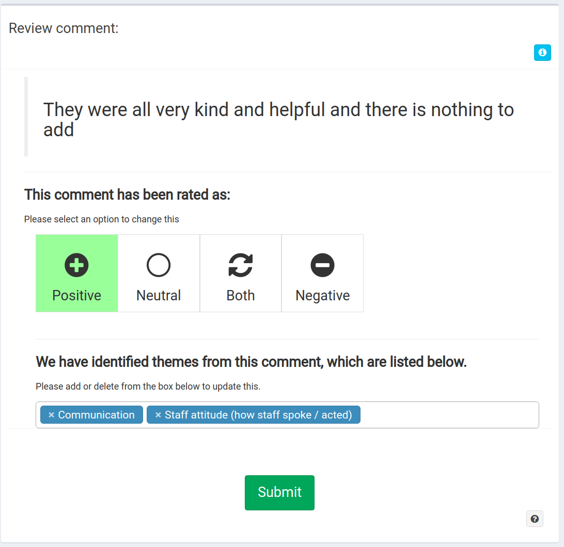The image size is (564, 547).
Task: Click the plus circle Positive icon
Action: tap(76, 265)
